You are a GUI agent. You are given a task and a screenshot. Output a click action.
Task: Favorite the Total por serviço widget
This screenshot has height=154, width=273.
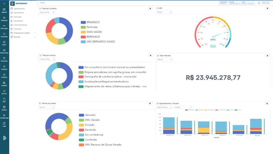click(150, 55)
